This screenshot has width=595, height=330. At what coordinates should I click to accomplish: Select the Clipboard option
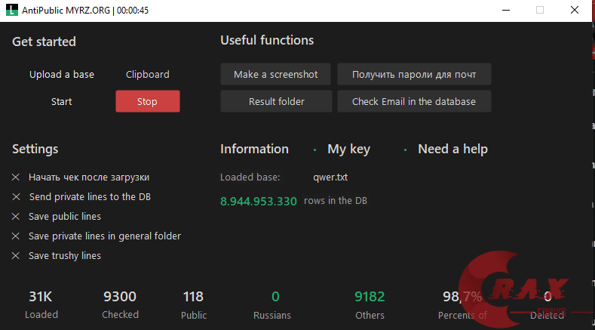pos(148,75)
